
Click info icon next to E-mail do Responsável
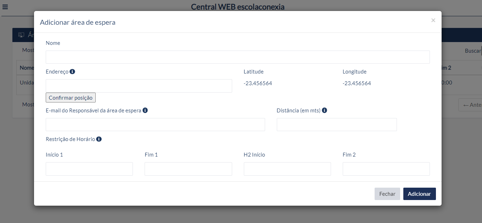point(145,110)
